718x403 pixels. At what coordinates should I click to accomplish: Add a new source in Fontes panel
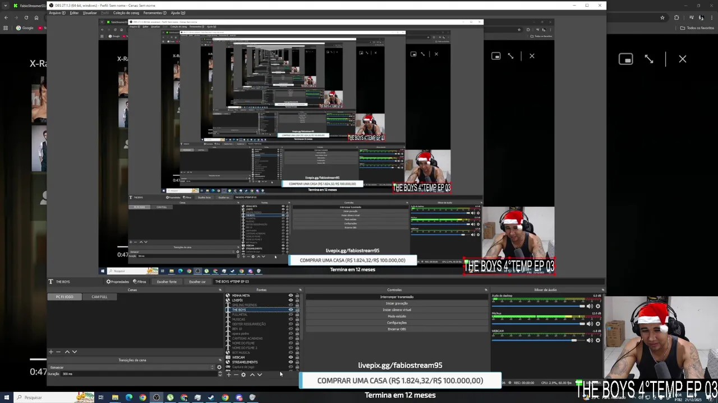[228, 374]
